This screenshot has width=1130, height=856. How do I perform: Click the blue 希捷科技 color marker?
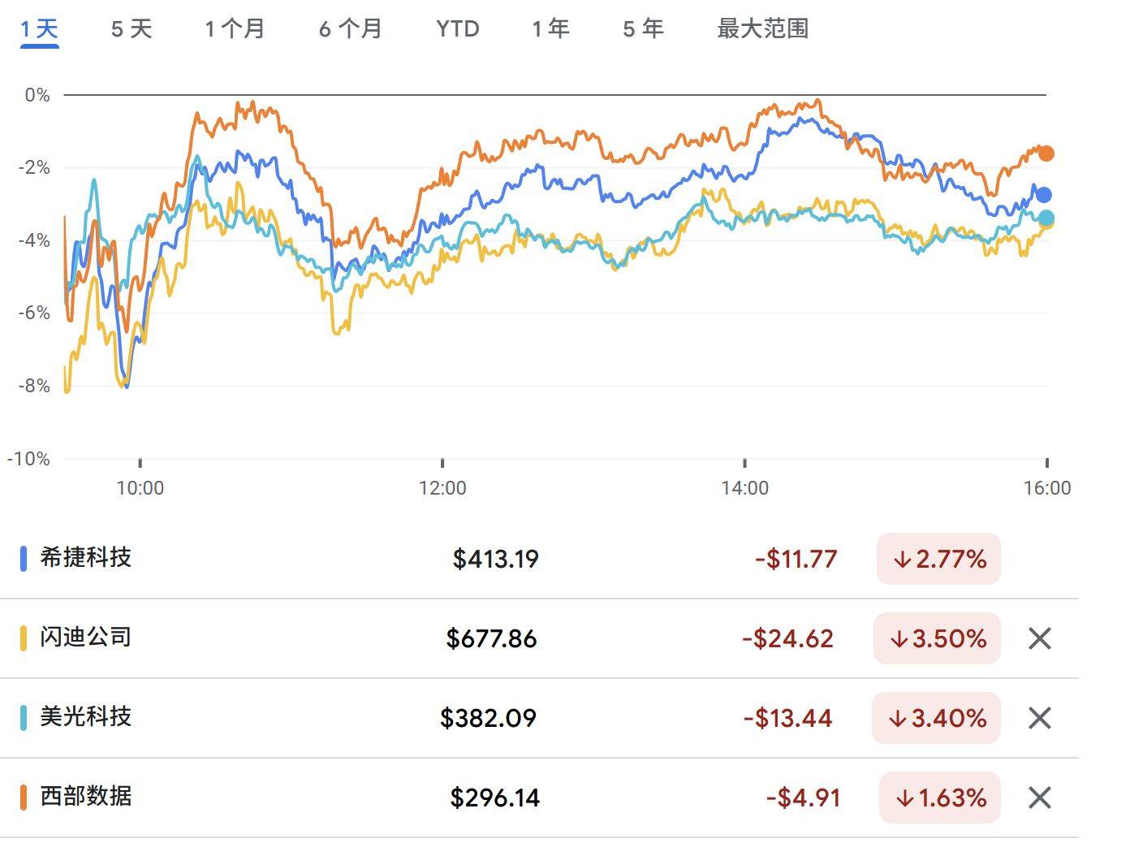(24, 558)
